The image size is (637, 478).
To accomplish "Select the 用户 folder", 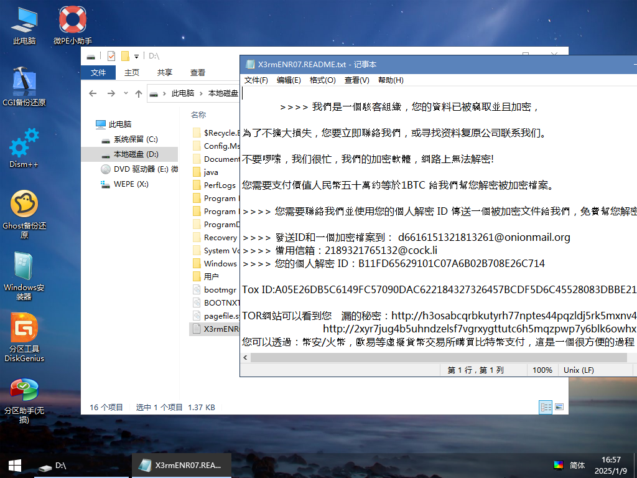I will point(205,276).
